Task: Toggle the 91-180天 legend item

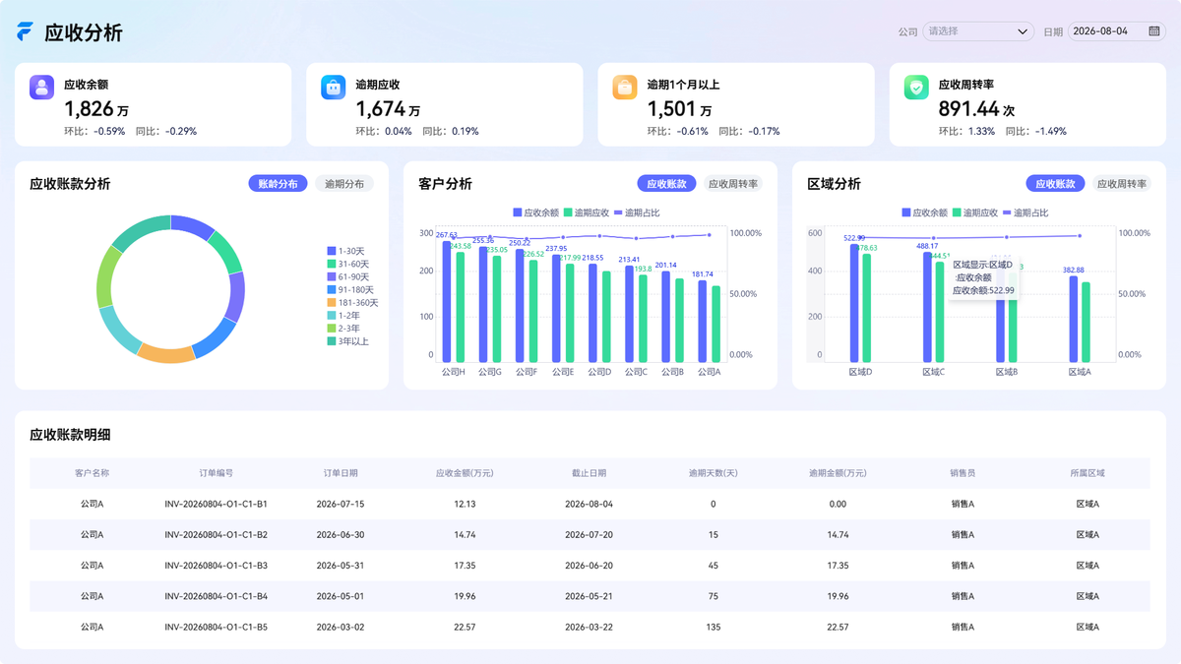Action: [350, 290]
